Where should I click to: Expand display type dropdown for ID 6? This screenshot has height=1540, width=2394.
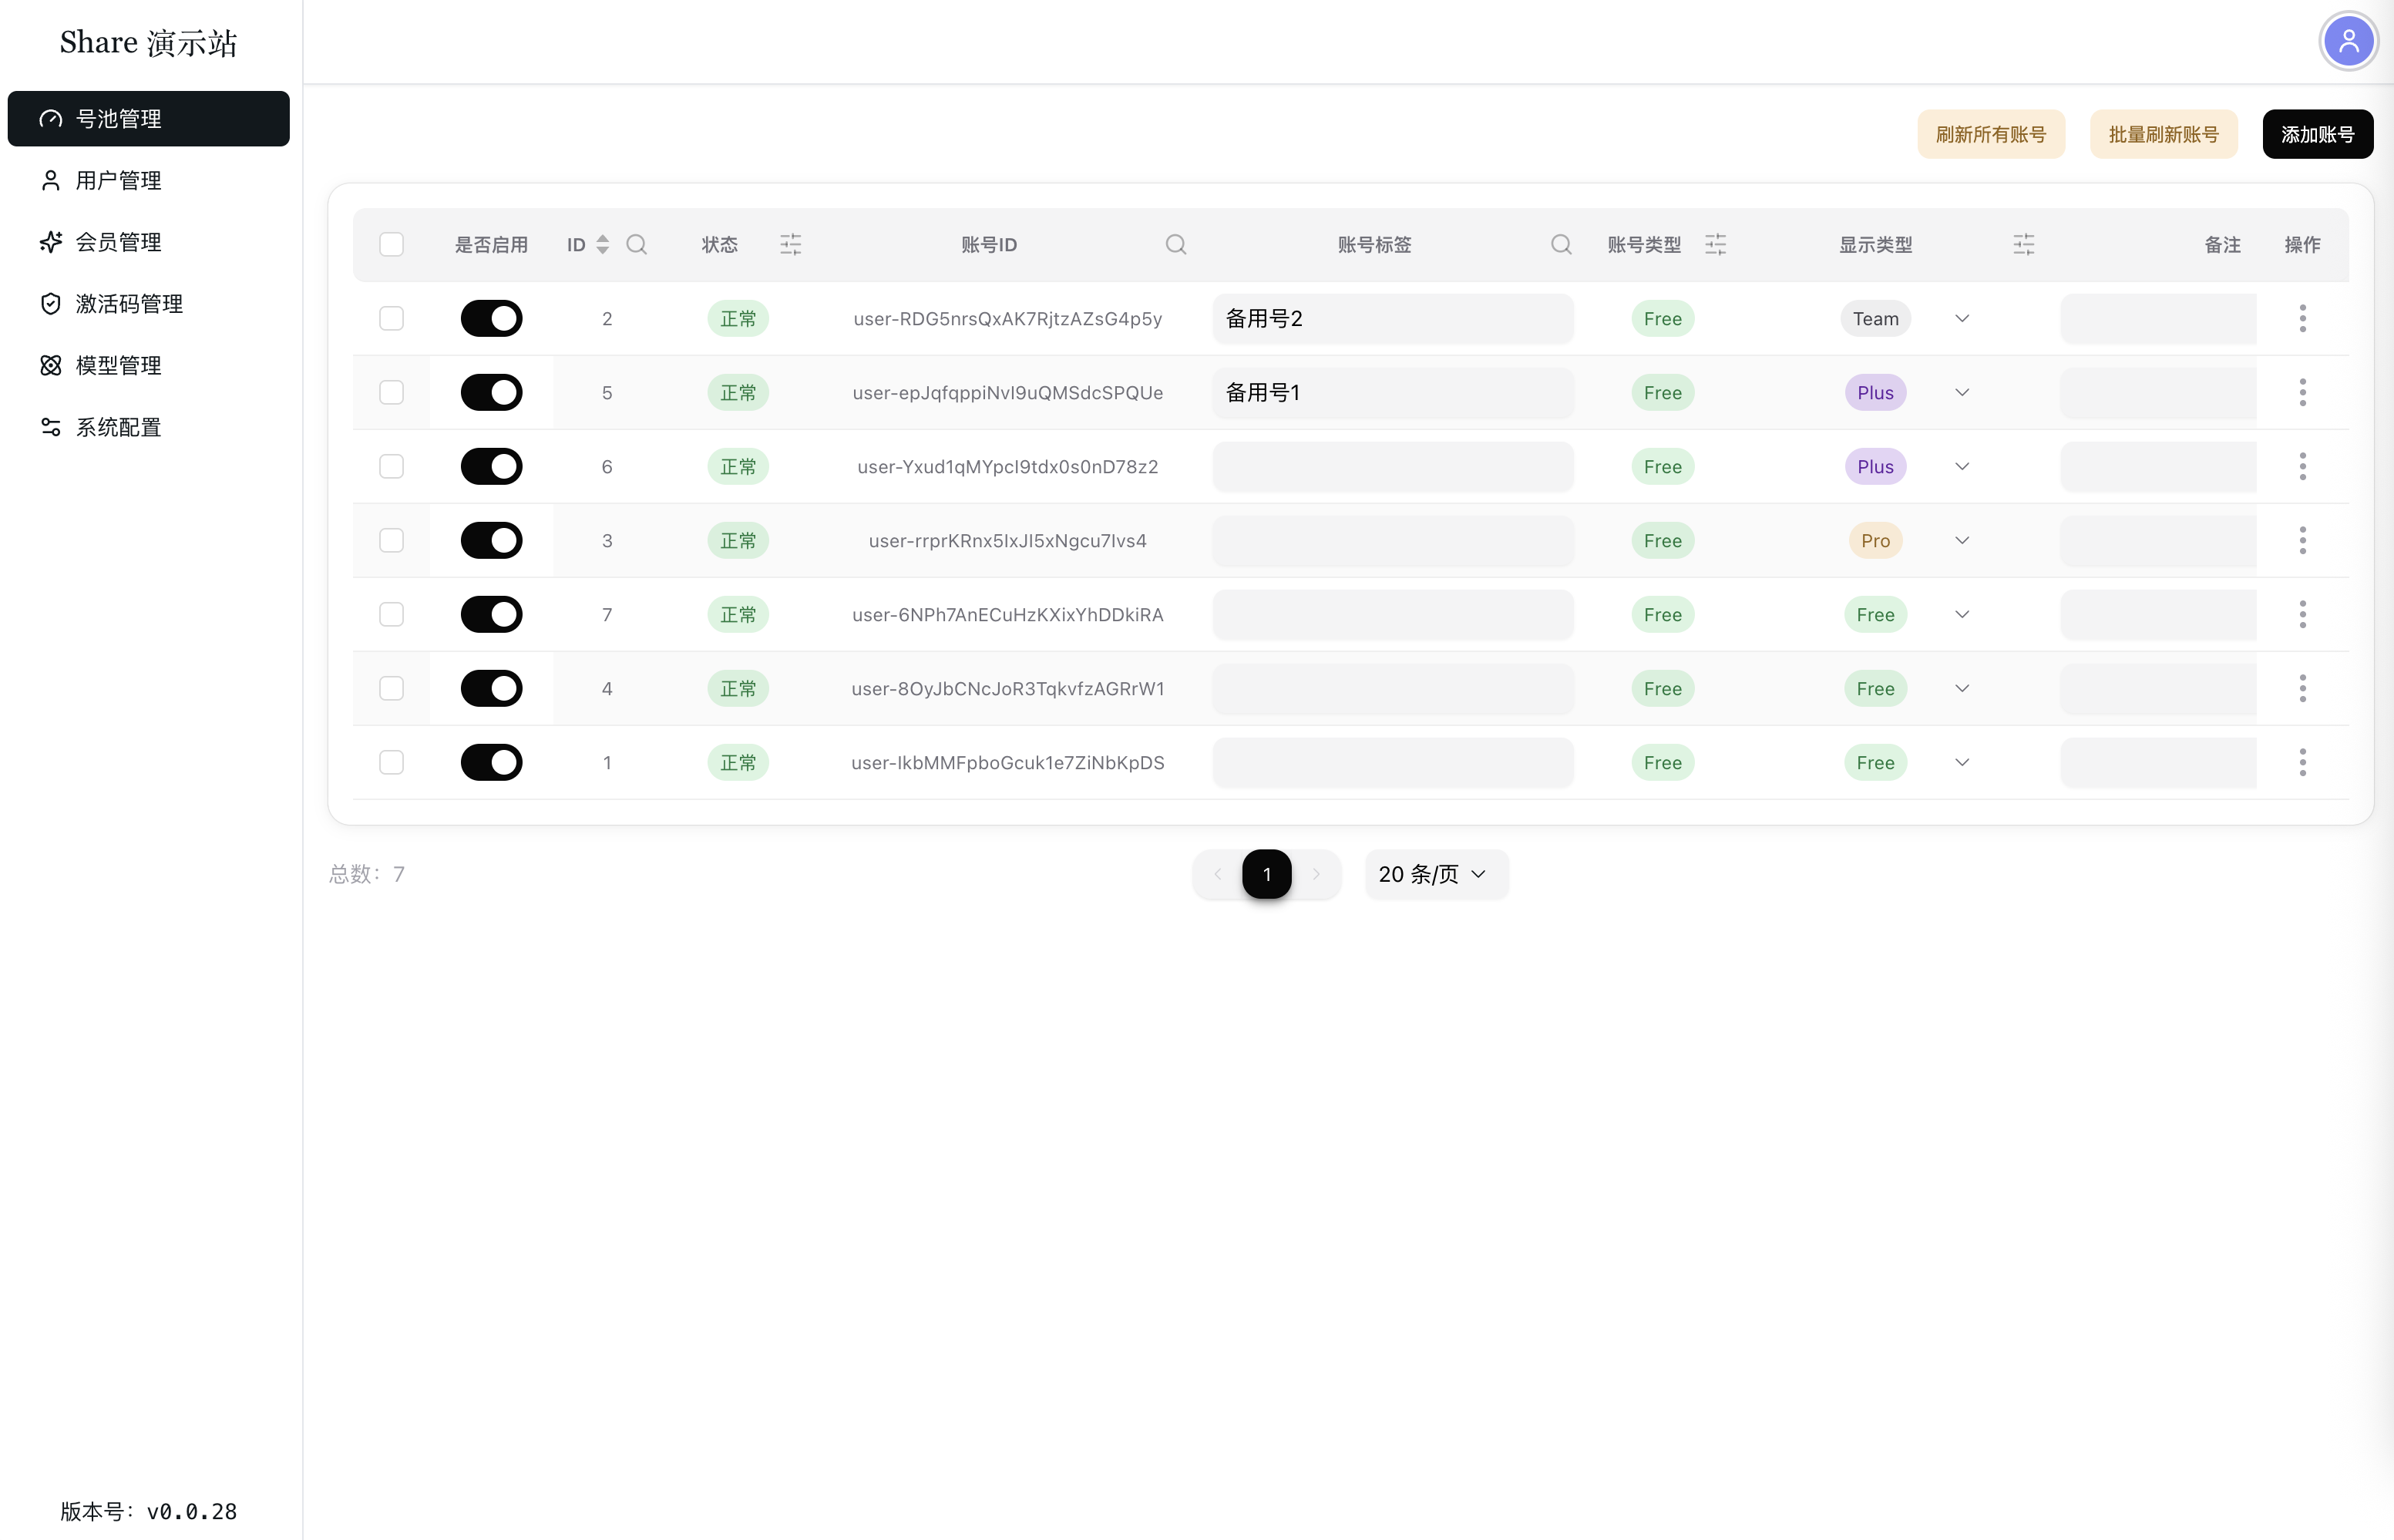1961,466
